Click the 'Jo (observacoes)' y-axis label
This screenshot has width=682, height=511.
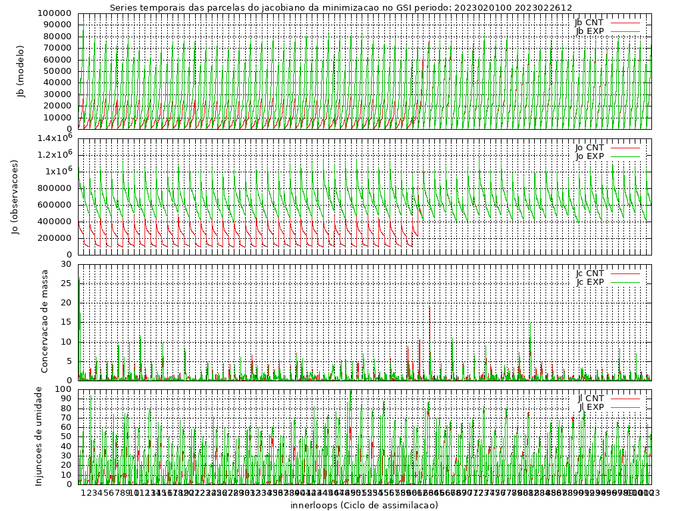pyautogui.click(x=15, y=196)
